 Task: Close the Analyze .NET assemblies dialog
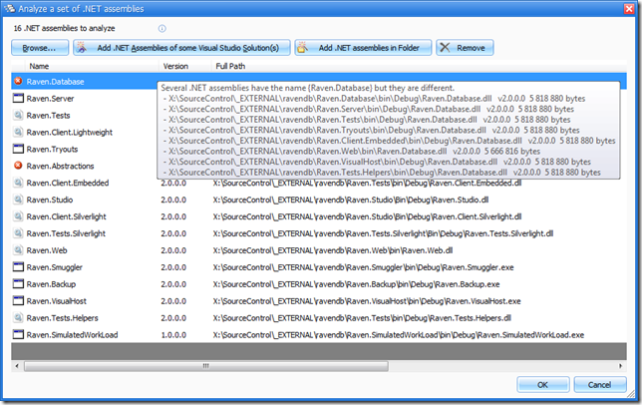tap(629, 9)
